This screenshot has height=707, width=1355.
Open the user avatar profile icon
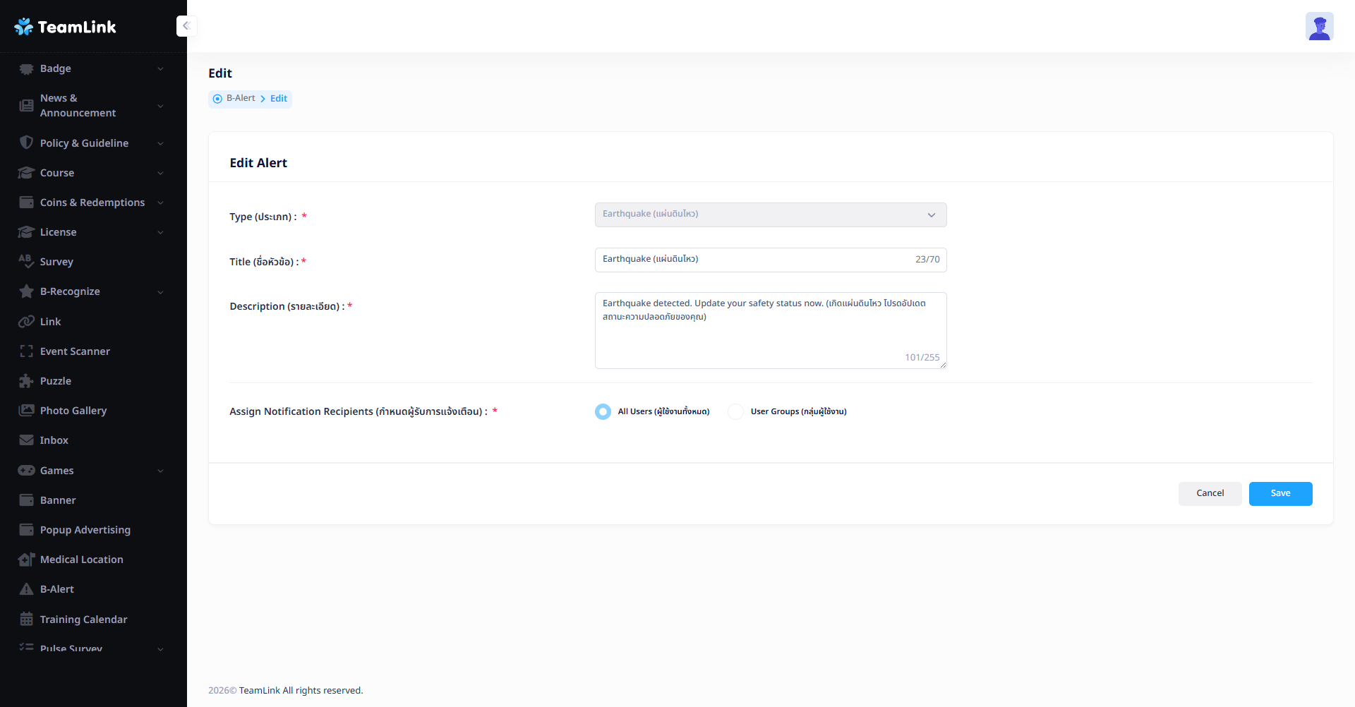coord(1318,27)
